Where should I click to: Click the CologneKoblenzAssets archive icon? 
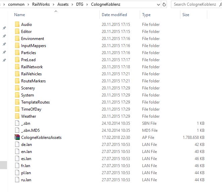pos(17,138)
